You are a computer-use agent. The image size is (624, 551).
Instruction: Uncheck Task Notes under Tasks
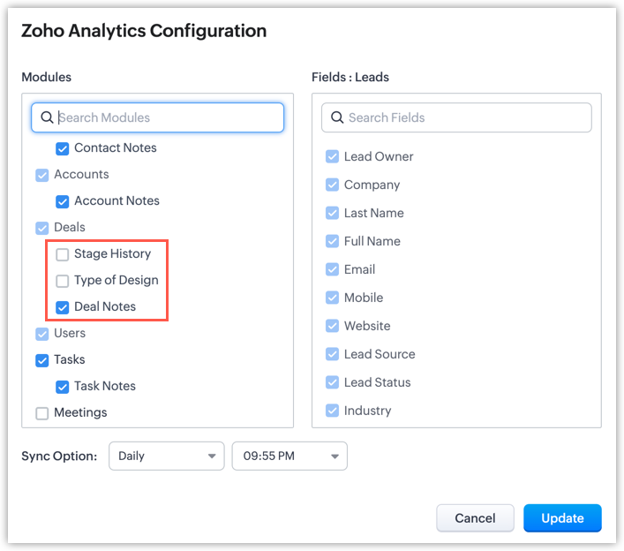63,387
